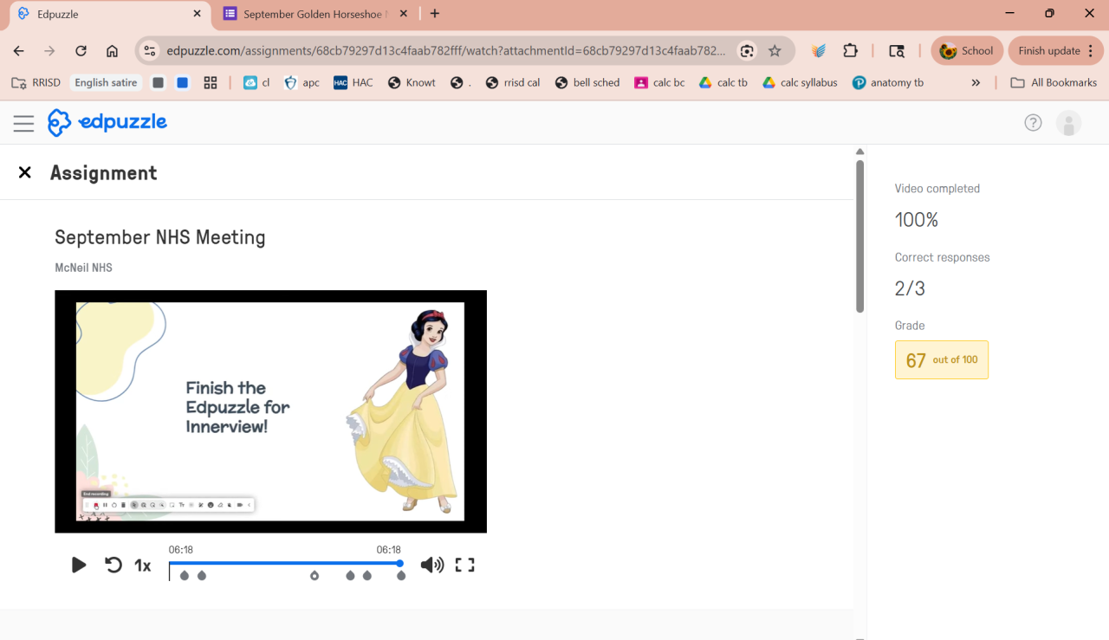The image size is (1109, 640).
Task: Click the McNeil NHS class name
Action: coord(83,268)
